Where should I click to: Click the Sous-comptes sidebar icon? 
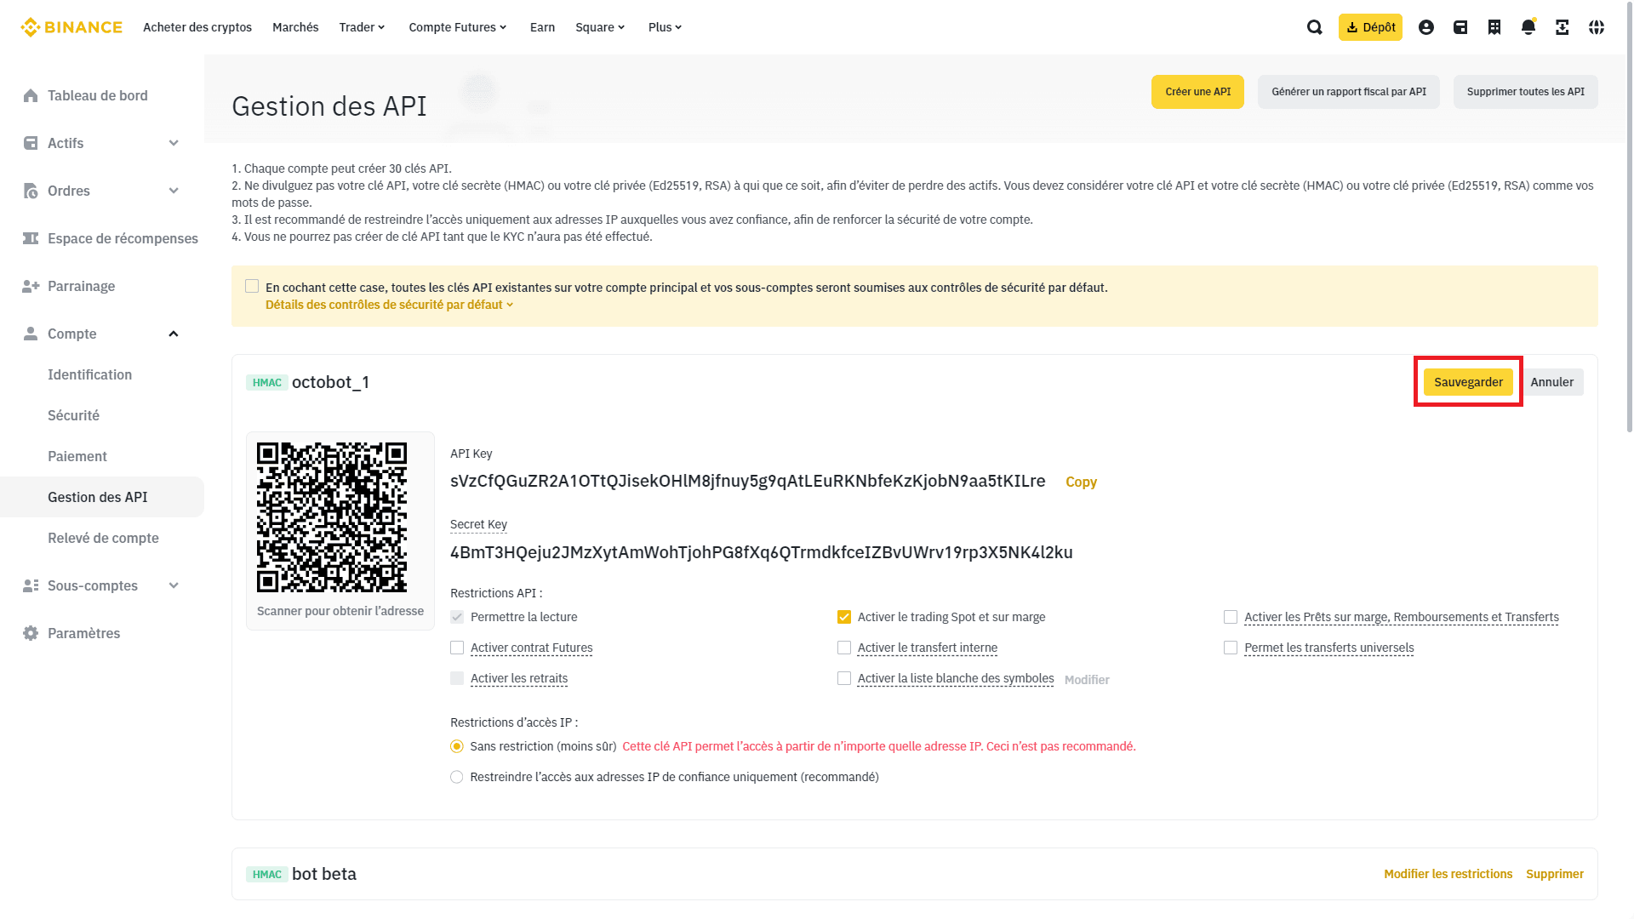[31, 585]
